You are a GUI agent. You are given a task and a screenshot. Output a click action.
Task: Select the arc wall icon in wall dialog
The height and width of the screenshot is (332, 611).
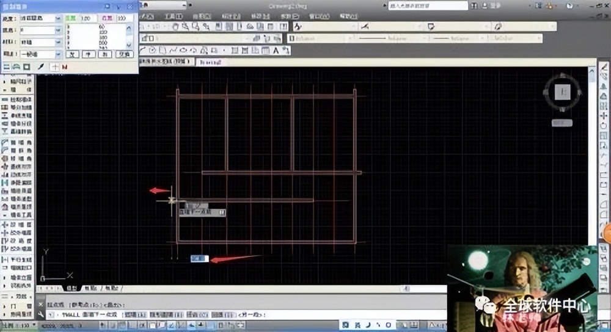16,66
